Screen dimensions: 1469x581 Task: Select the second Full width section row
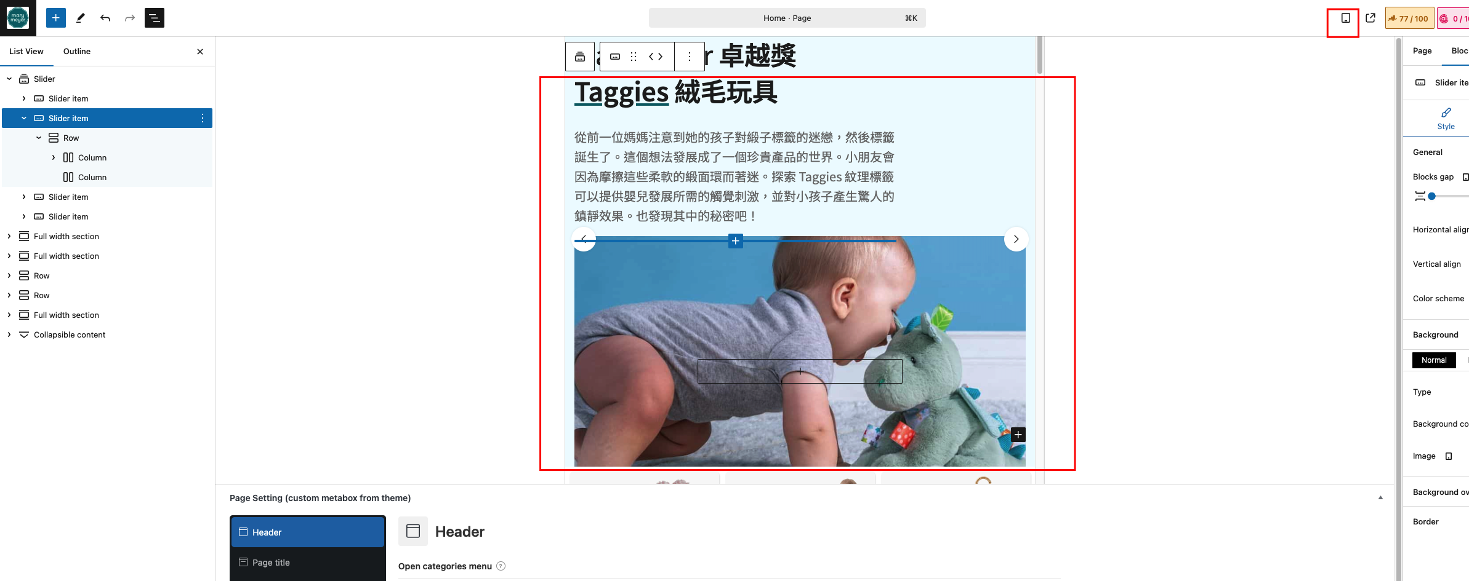(107, 256)
